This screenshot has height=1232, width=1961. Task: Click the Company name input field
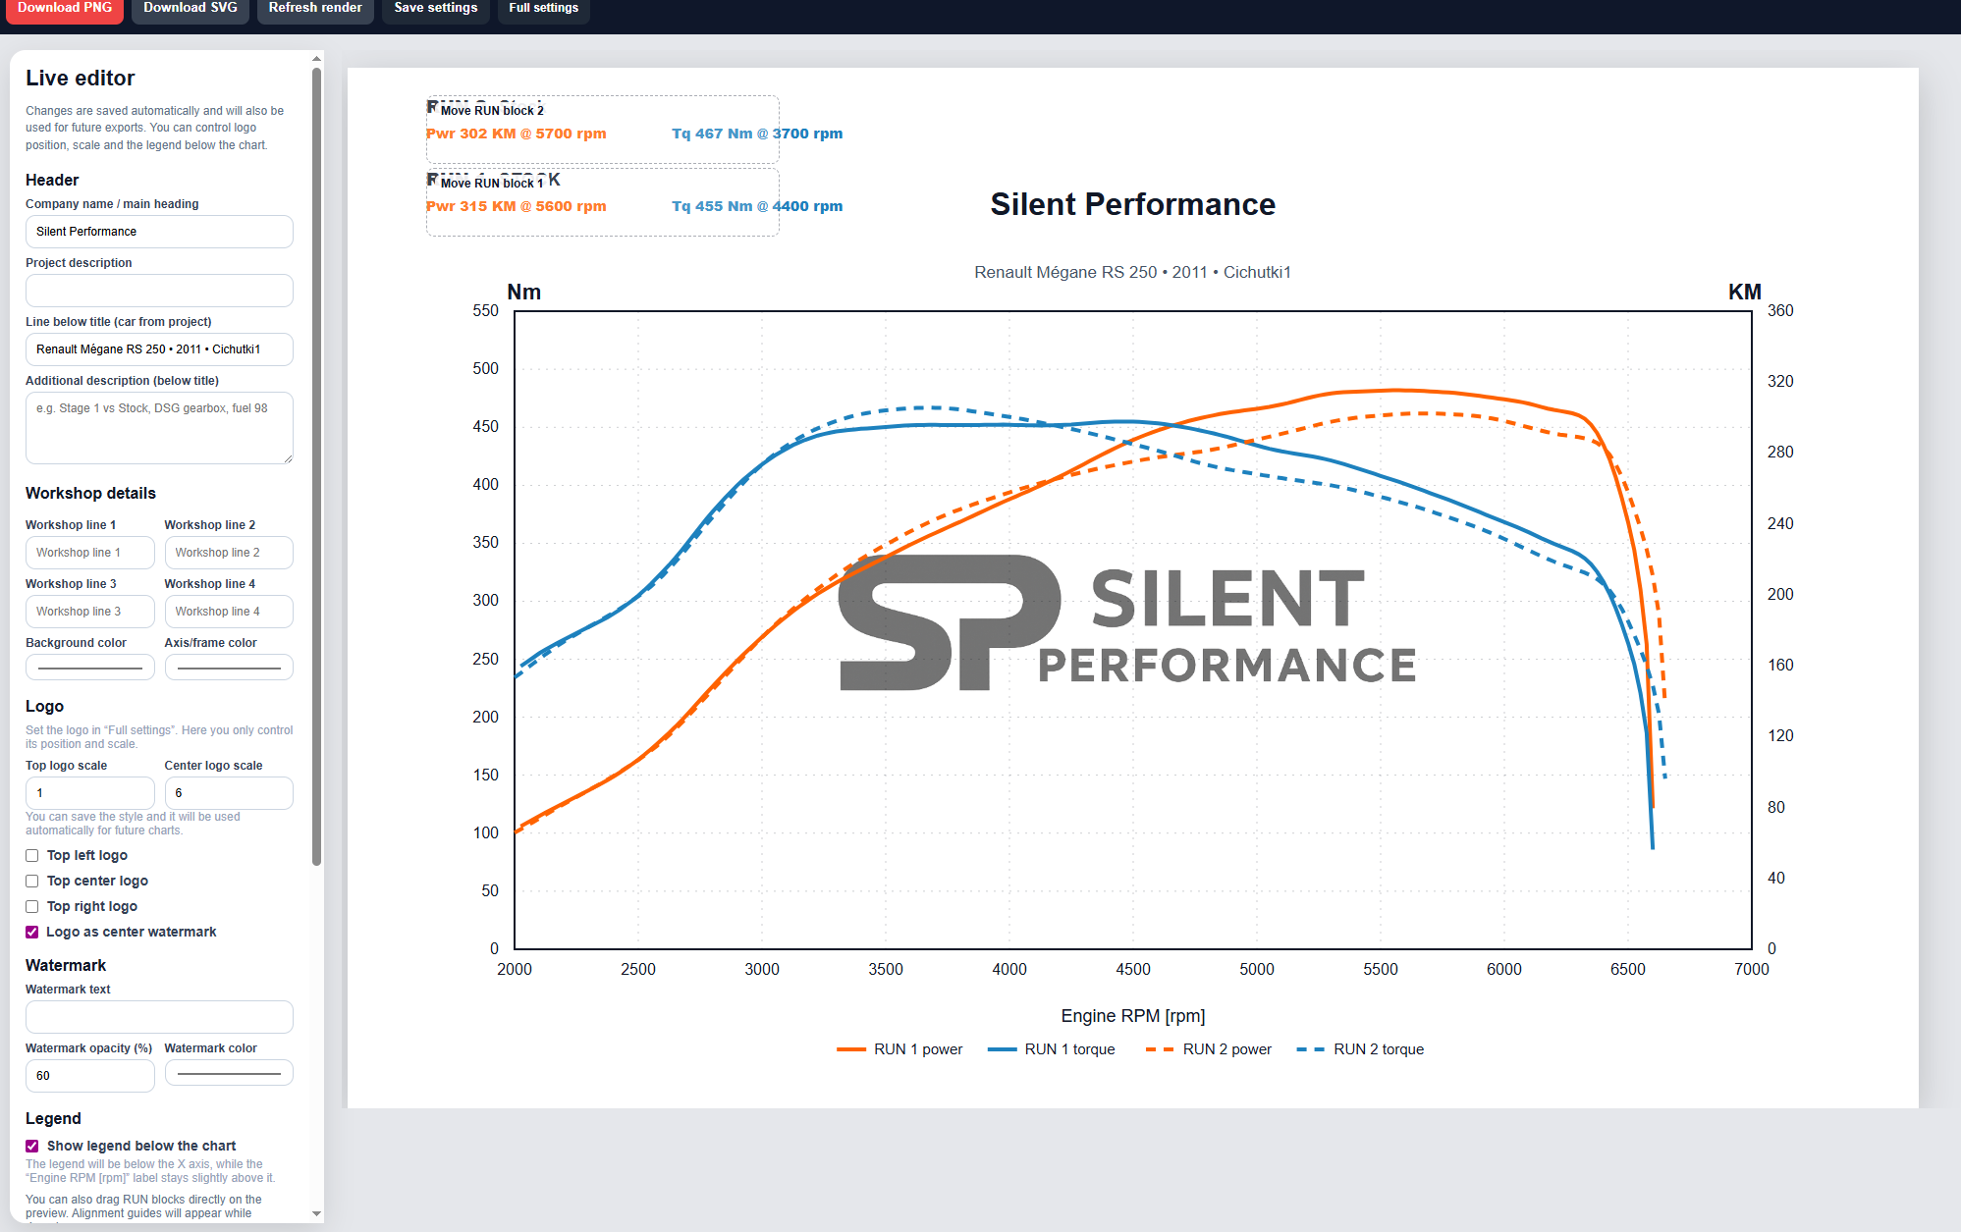pyautogui.click(x=159, y=232)
